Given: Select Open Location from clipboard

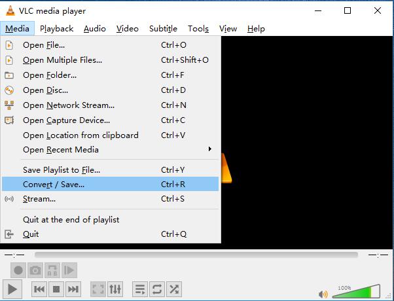Looking at the screenshot, I should coord(111,135).
